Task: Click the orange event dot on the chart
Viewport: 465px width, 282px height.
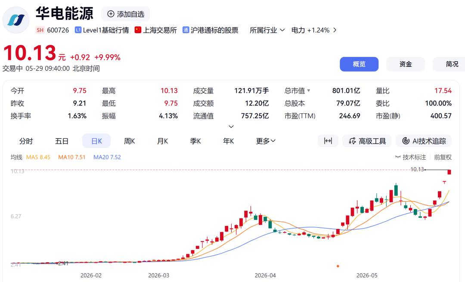Action: pyautogui.click(x=338, y=266)
